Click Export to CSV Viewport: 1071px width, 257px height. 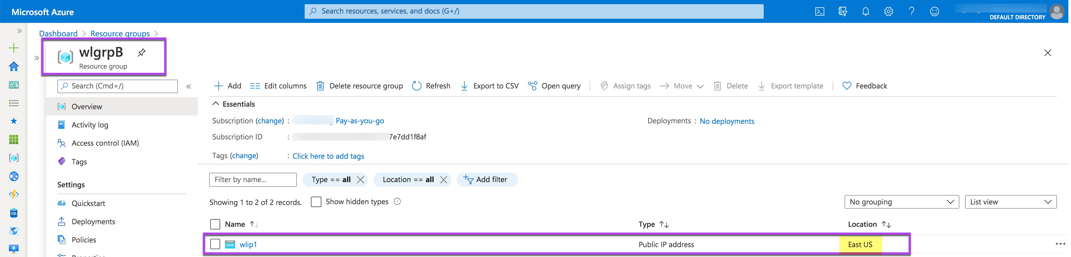click(x=489, y=86)
